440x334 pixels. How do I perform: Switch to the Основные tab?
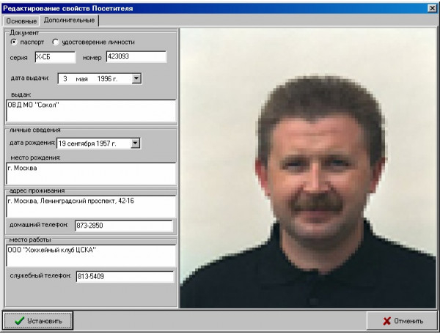point(20,21)
